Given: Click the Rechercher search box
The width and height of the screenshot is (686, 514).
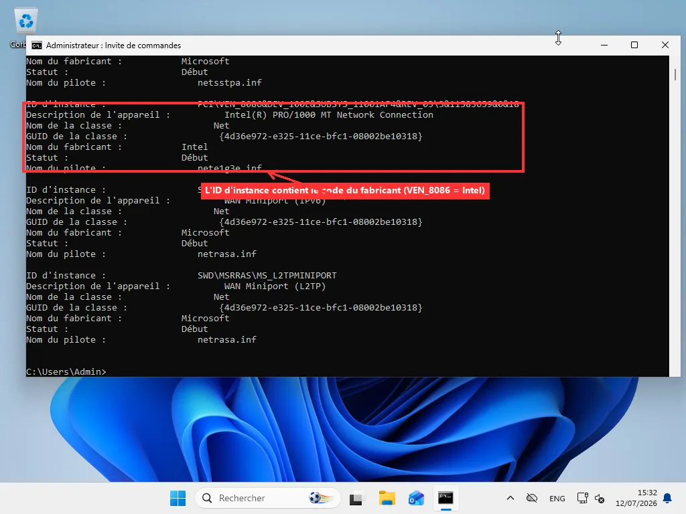Looking at the screenshot, I should click(268, 498).
